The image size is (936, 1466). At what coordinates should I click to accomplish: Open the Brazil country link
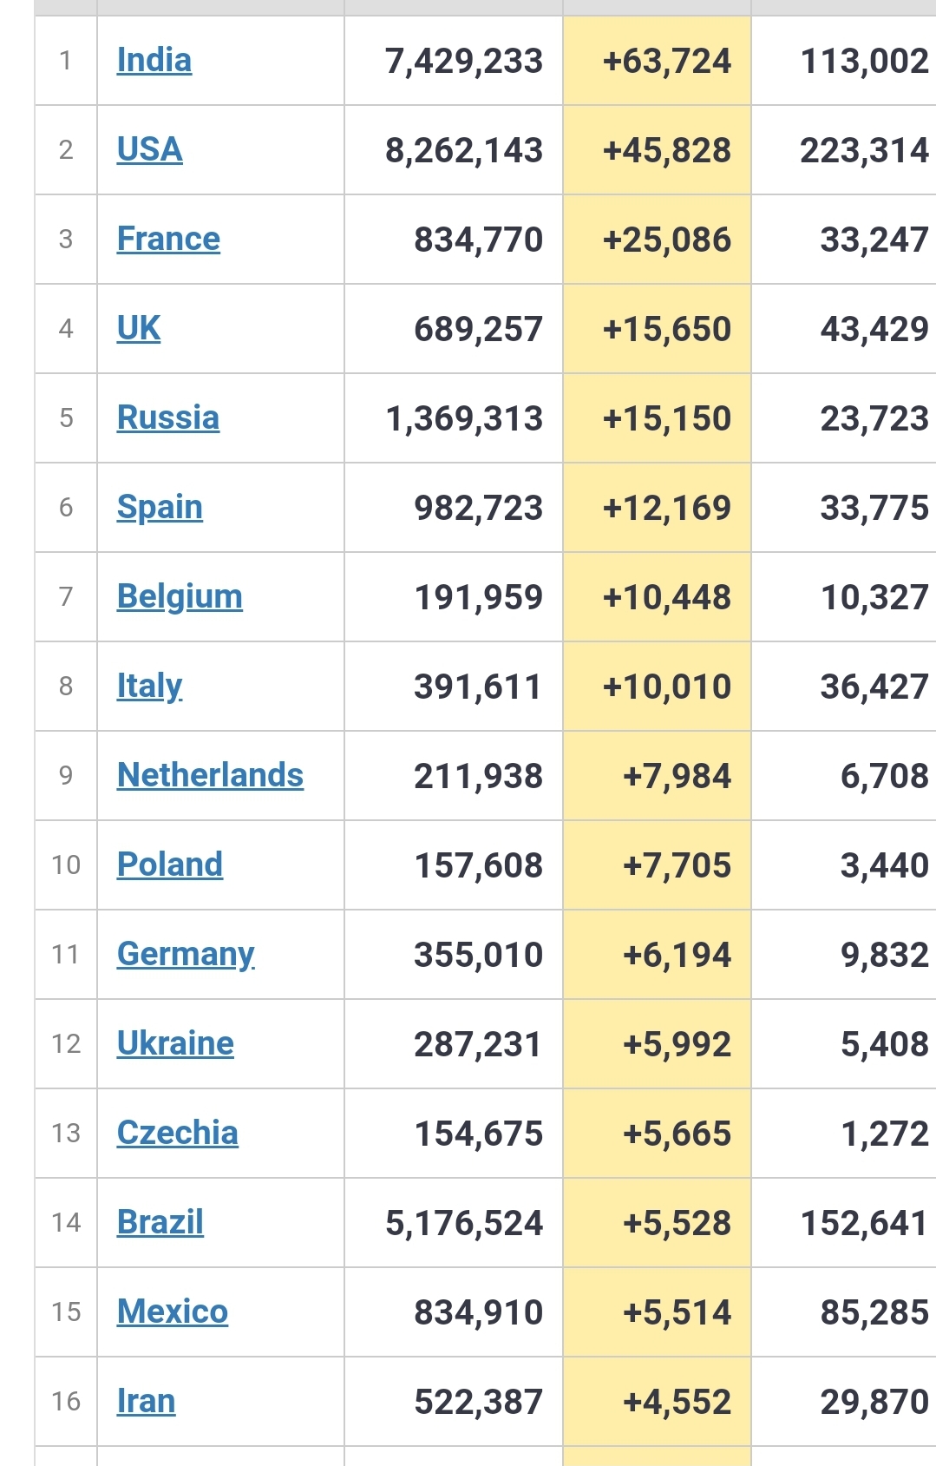click(x=160, y=1223)
